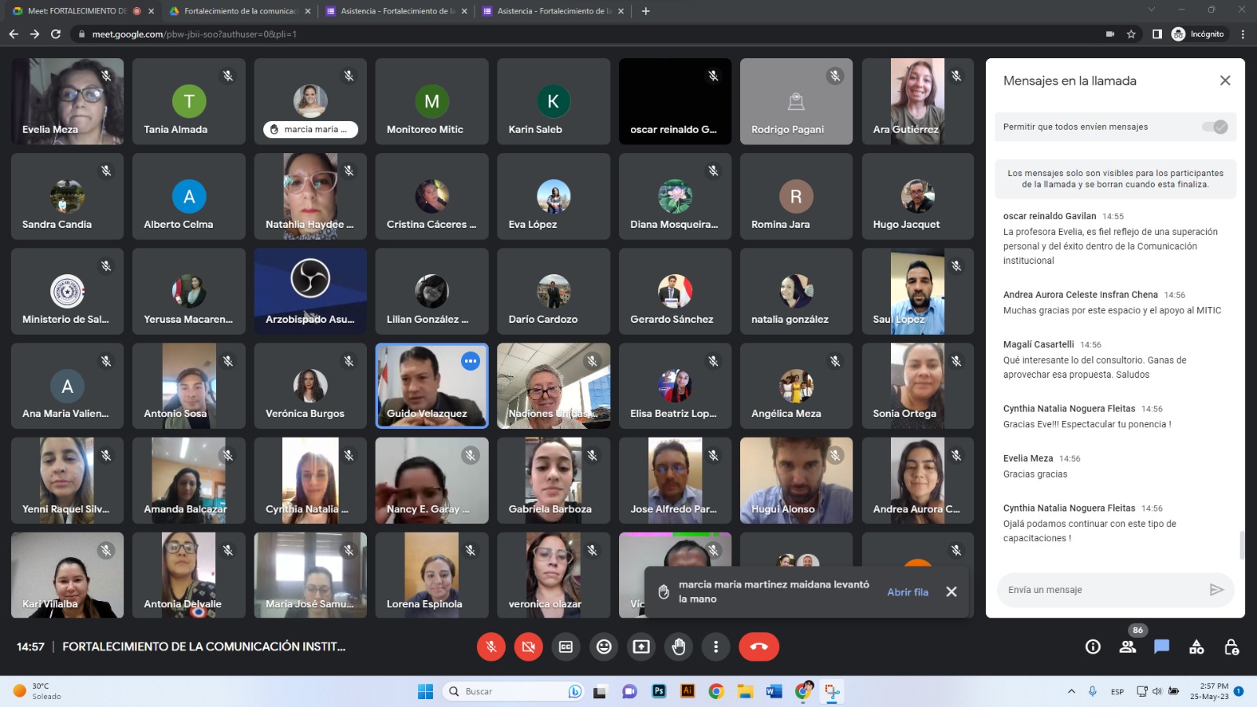The width and height of the screenshot is (1257, 707).
Task: Open host controls lock icon
Action: click(1231, 647)
